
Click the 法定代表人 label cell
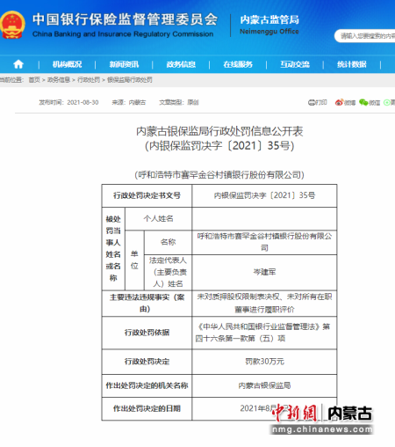click(168, 272)
